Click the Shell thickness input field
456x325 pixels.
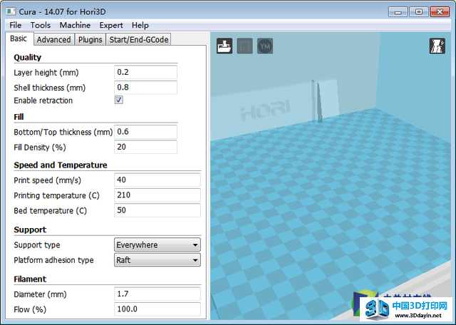tap(145, 87)
